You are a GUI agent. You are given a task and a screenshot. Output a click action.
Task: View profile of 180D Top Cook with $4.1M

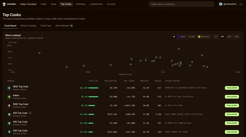(x=232, y=106)
